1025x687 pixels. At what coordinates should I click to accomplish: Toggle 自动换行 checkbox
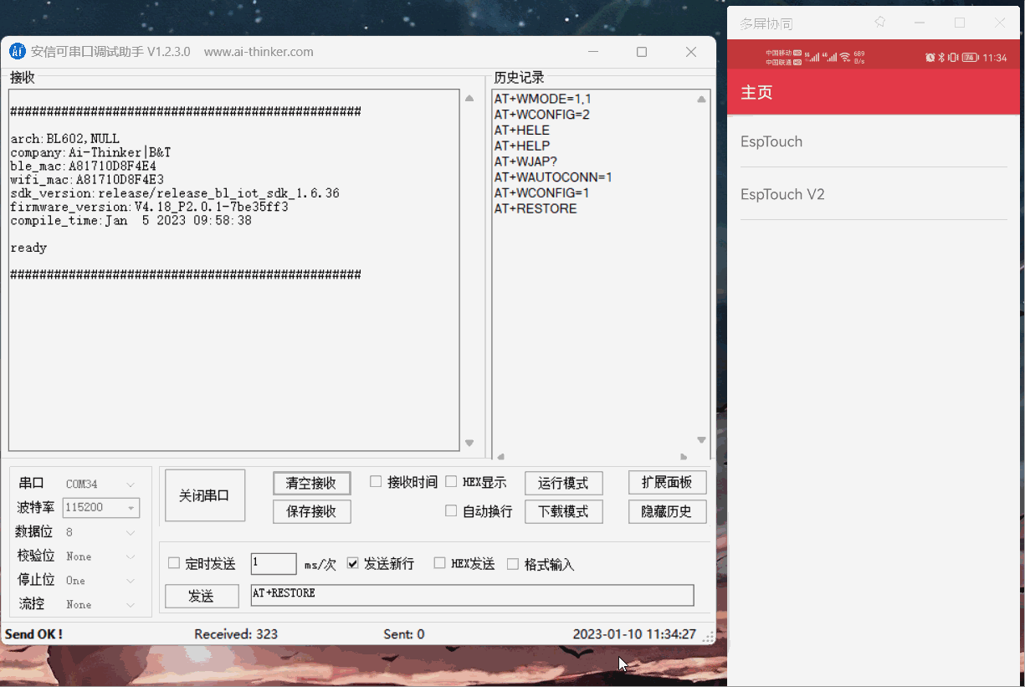coord(451,510)
